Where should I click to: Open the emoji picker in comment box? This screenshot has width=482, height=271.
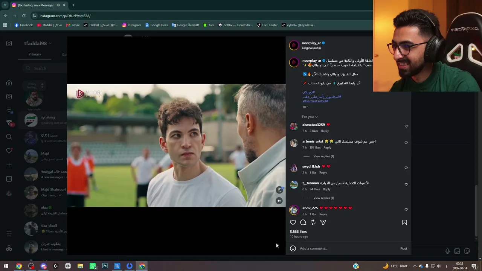click(293, 248)
